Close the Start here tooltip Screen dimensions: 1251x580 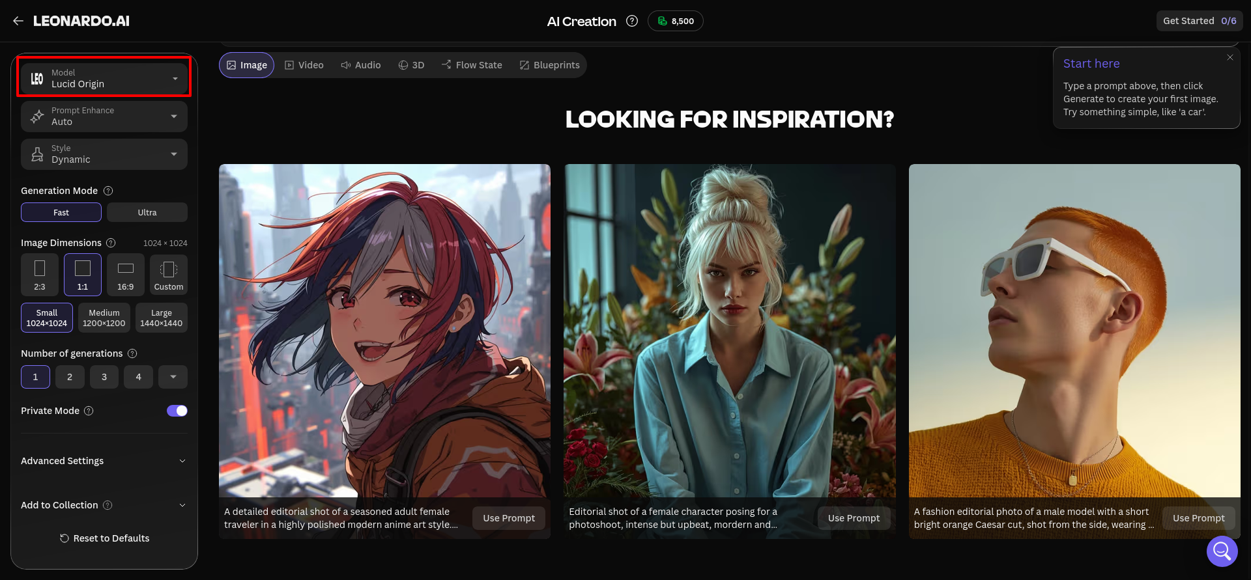[1230, 57]
